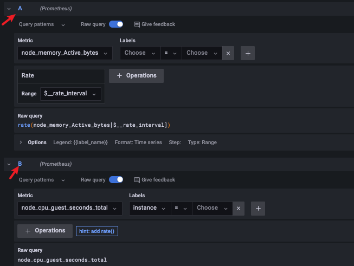The image size is (354, 266).
Task: Add operations to query B
Action: [x=45, y=231]
